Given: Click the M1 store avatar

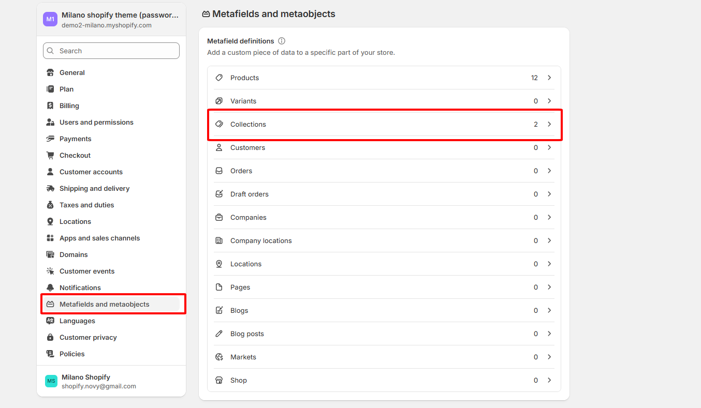Looking at the screenshot, I should pos(50,19).
